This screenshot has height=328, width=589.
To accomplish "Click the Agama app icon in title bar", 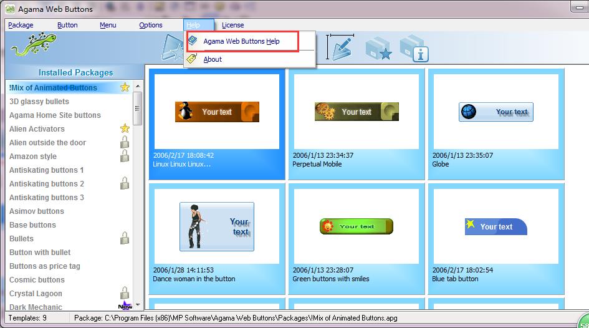I will pos(10,9).
